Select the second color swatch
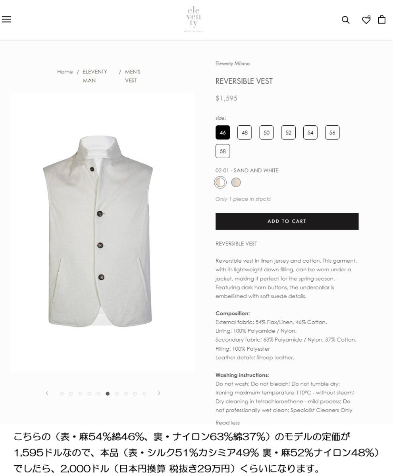The image size is (393, 476). coord(236,182)
